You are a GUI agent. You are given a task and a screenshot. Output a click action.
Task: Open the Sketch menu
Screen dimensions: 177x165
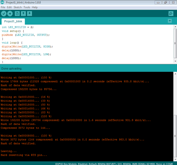coord(18,7)
